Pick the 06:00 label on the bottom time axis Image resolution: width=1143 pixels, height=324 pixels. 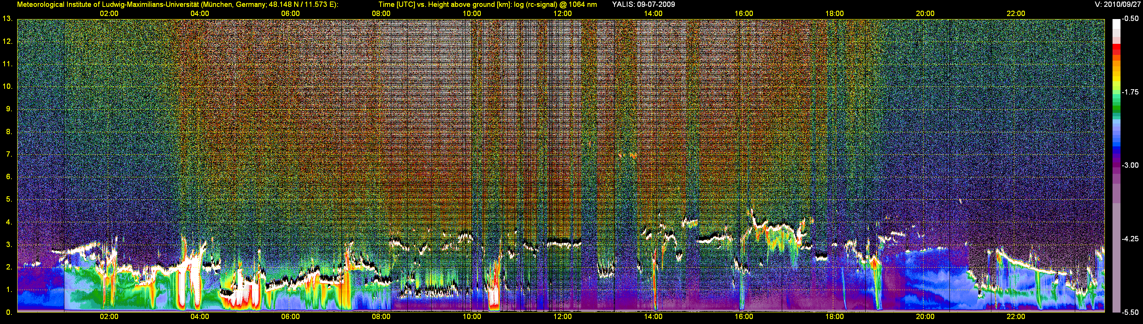tap(291, 317)
